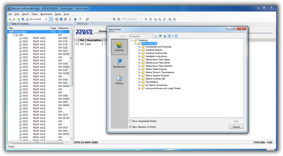
Task: Click the Table Of Contents panel header icon
Action: (x=9, y=24)
